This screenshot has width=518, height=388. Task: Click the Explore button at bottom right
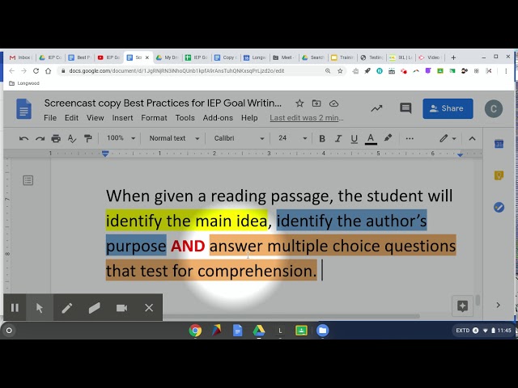[462, 306]
